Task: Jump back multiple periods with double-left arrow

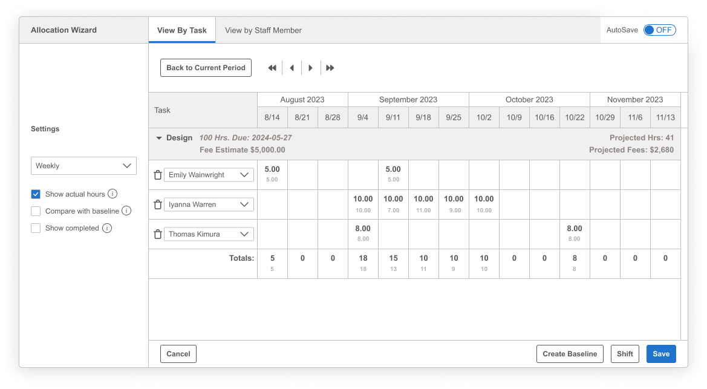Action: (x=272, y=68)
